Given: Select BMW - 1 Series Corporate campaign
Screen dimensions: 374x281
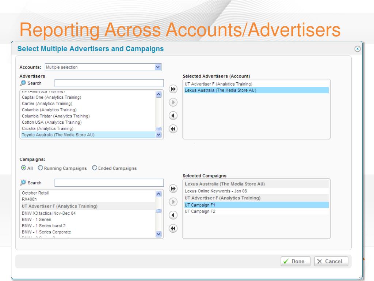Looking at the screenshot, I should tap(88, 232).
